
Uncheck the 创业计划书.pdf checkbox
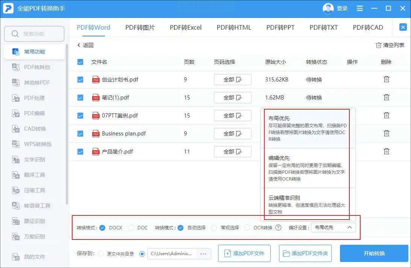80,80
